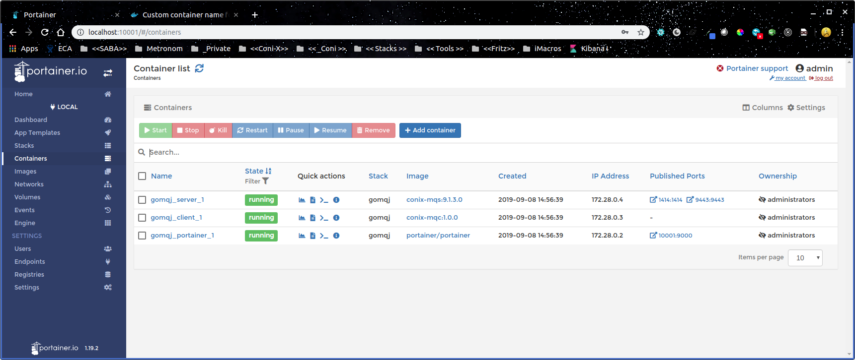Click the running badge of gomqj_client_1

261,218
